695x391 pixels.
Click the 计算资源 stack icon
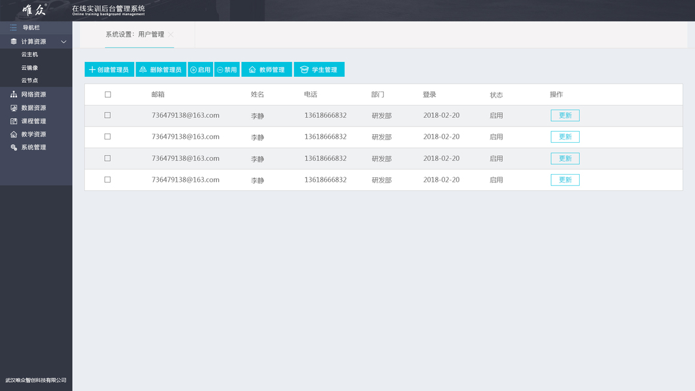pyautogui.click(x=13, y=41)
